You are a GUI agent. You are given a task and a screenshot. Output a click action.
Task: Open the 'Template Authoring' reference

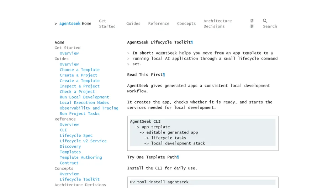[x=81, y=157]
